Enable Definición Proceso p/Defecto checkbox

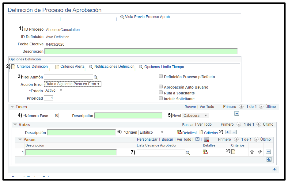point(161,77)
